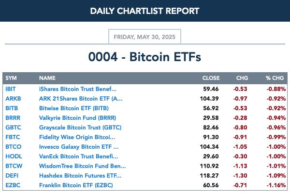
Task: Open iShares Bitcoin Trust name link
Action: point(78,89)
